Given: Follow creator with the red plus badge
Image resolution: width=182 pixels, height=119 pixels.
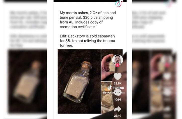Looking at the screenshot, I should [x=117, y=65].
